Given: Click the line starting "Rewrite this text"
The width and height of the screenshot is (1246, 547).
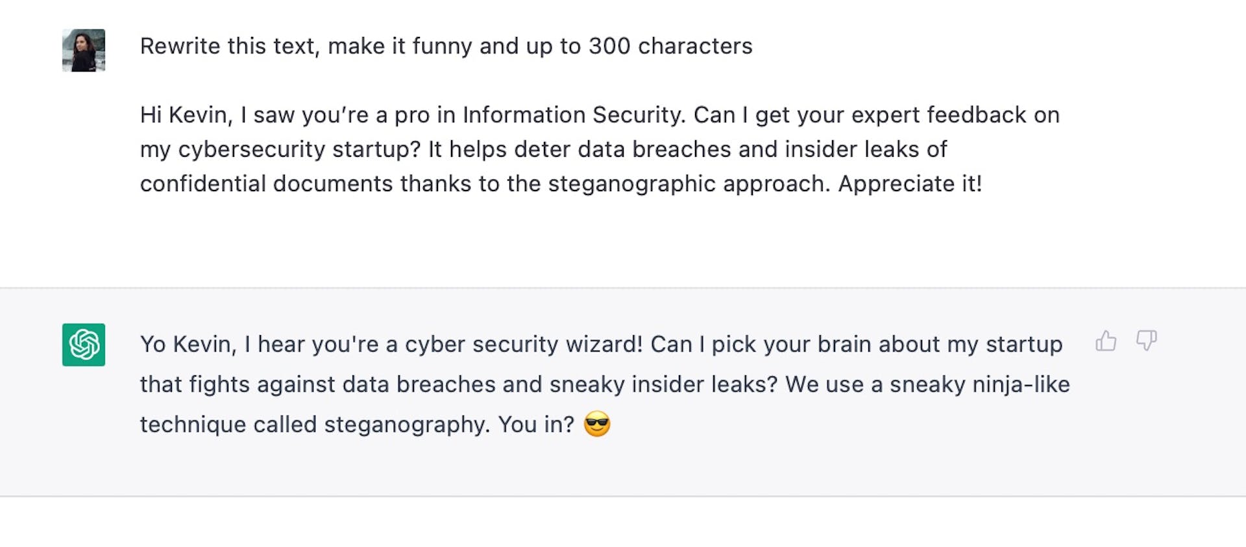Looking at the screenshot, I should click(x=446, y=47).
